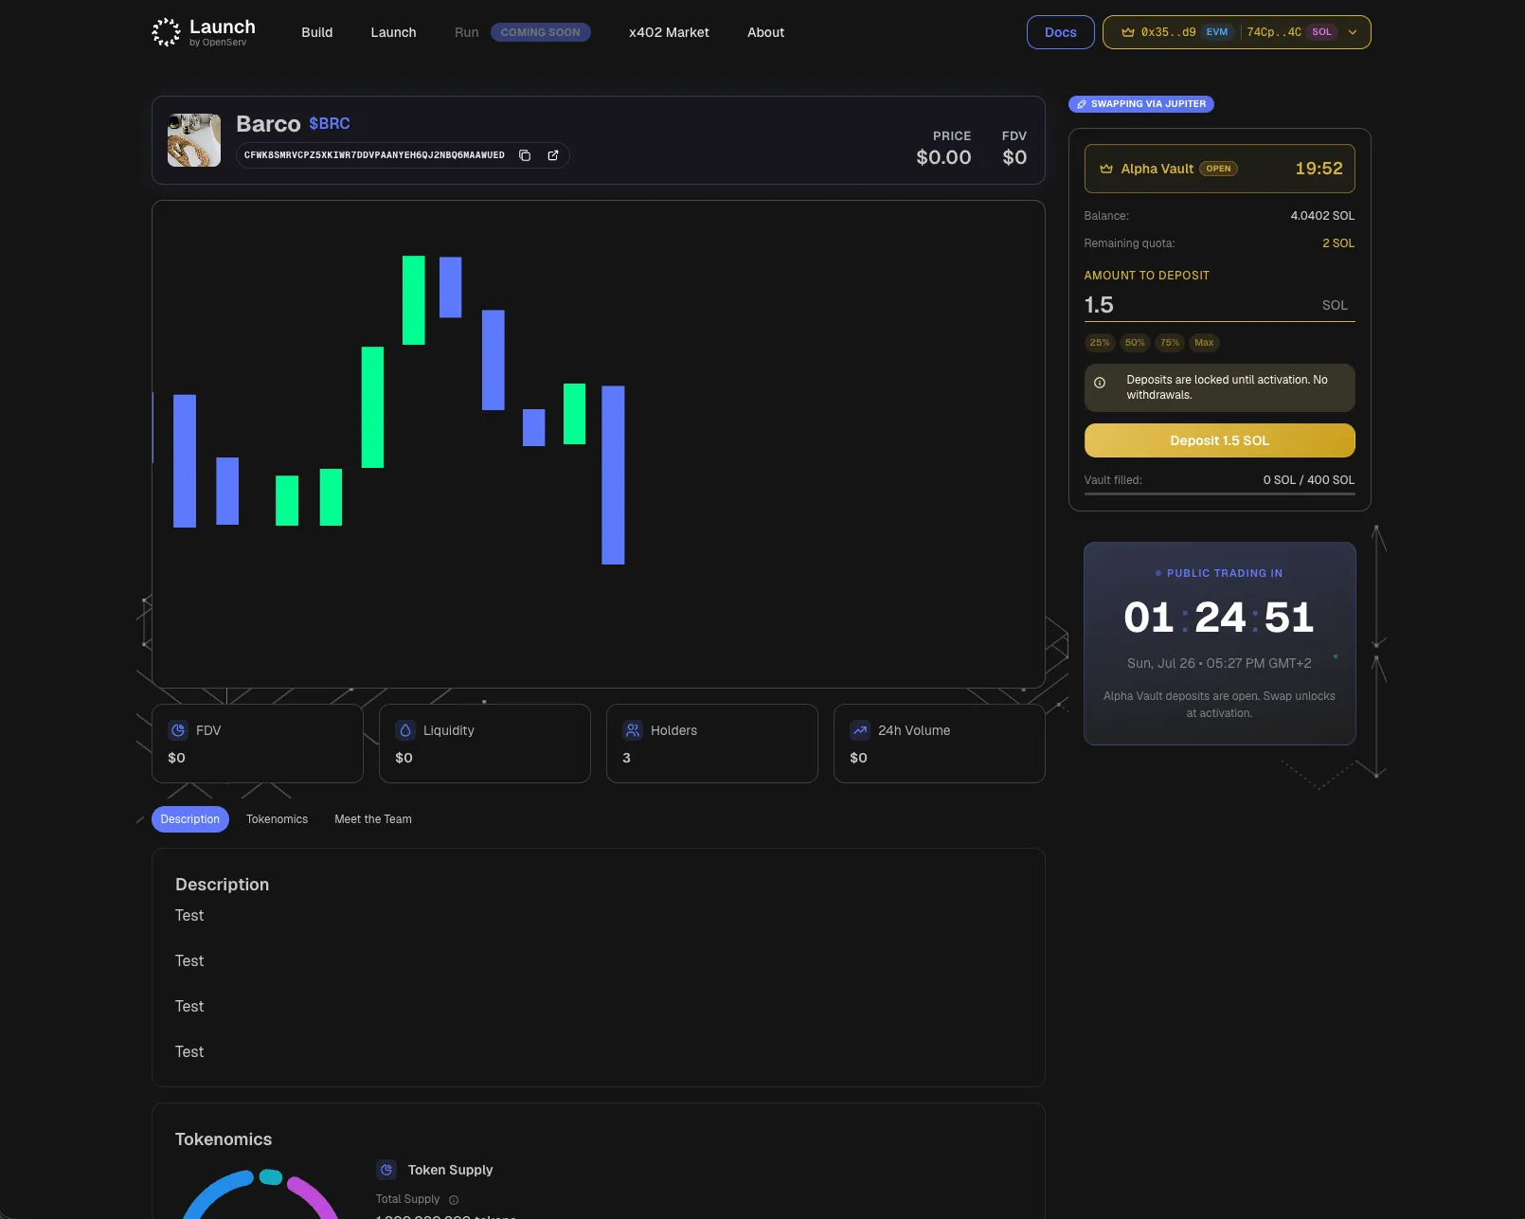Open the x402 Market page
Image resolution: width=1525 pixels, height=1219 pixels.
pos(669,32)
